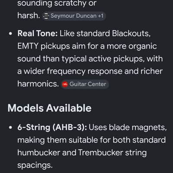This screenshot has width=173, height=173.
Task: Select the Models Available heading
Action: (49, 108)
